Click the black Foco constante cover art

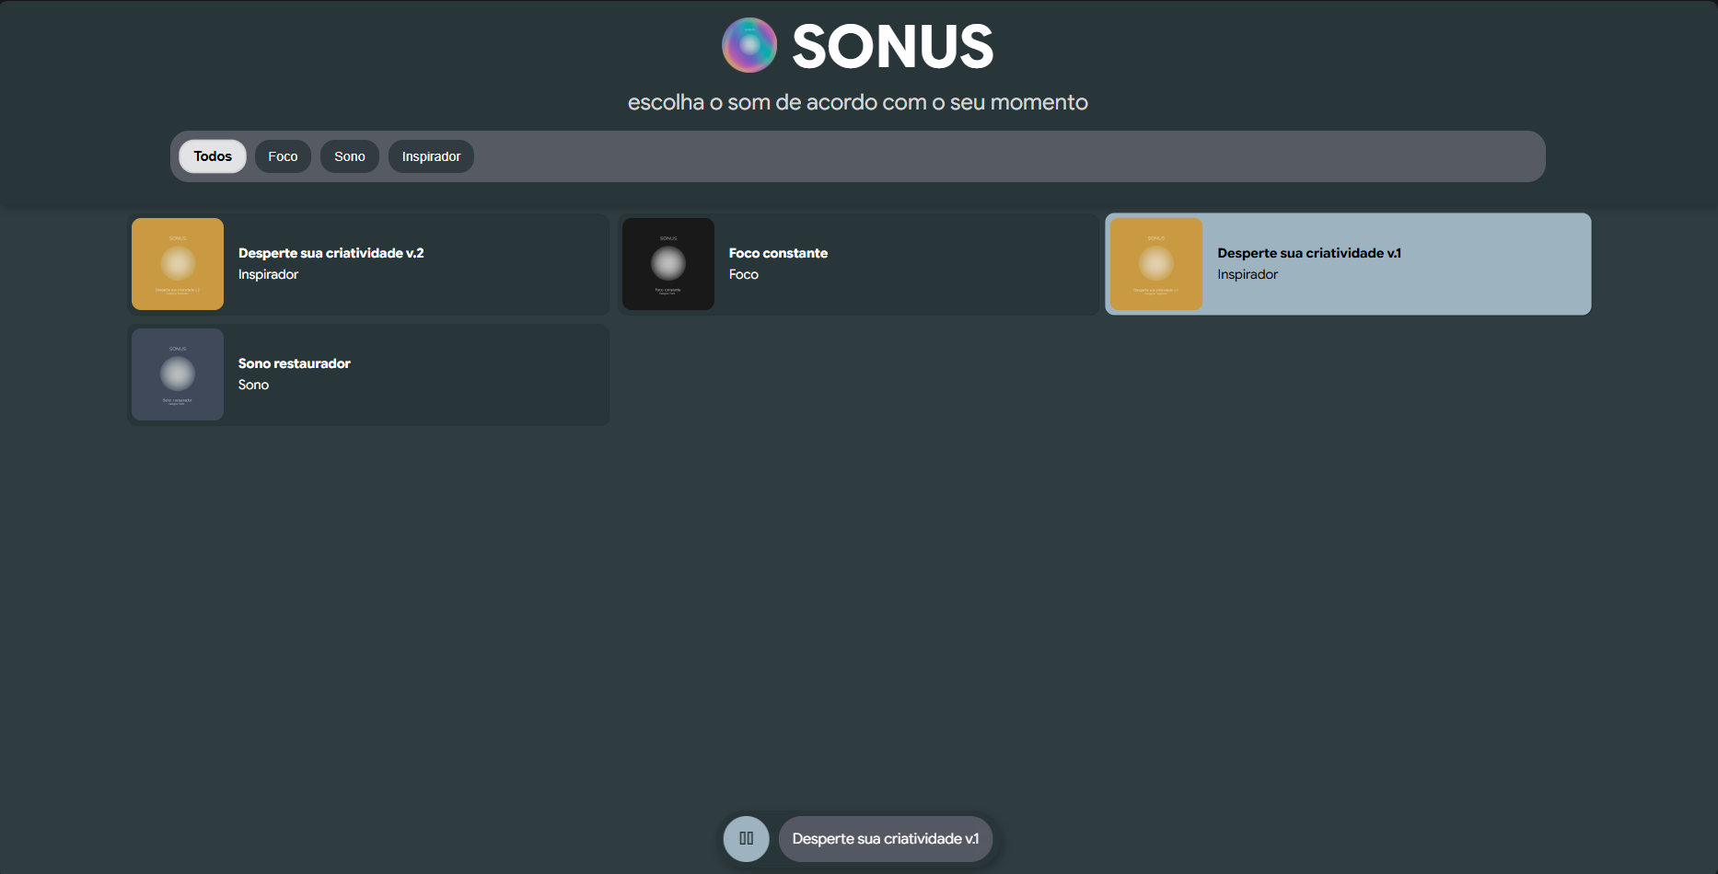click(668, 264)
